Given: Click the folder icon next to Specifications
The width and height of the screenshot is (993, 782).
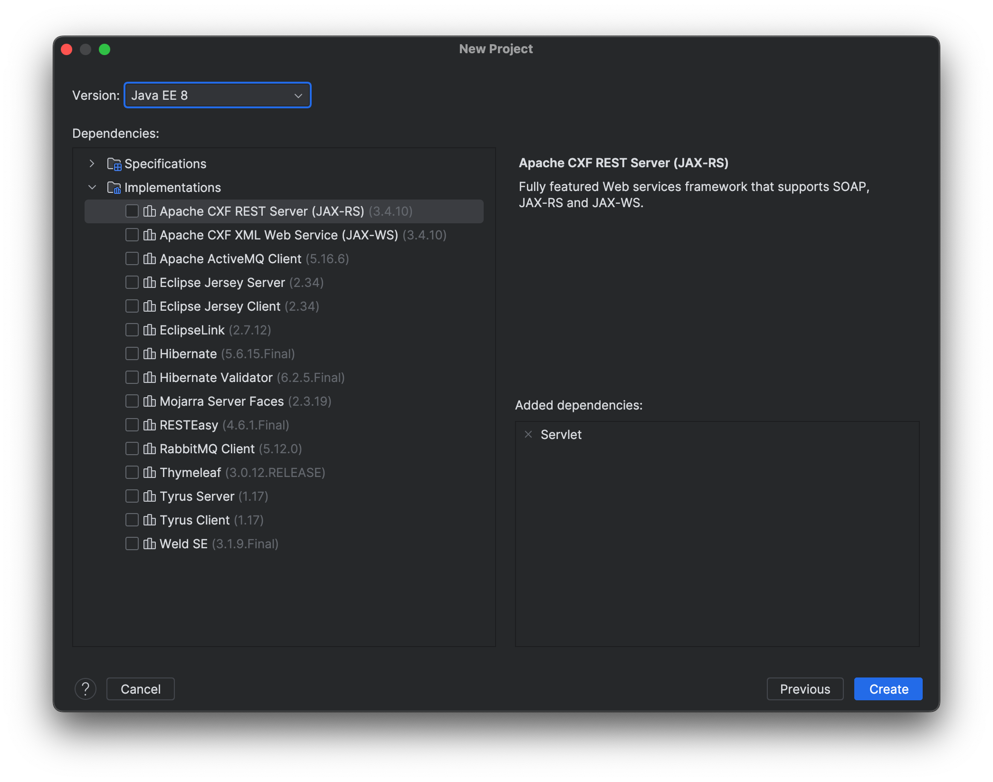Looking at the screenshot, I should pyautogui.click(x=114, y=163).
